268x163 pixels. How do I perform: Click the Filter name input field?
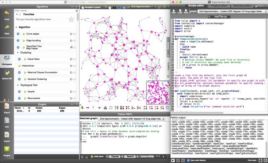pos(45,10)
